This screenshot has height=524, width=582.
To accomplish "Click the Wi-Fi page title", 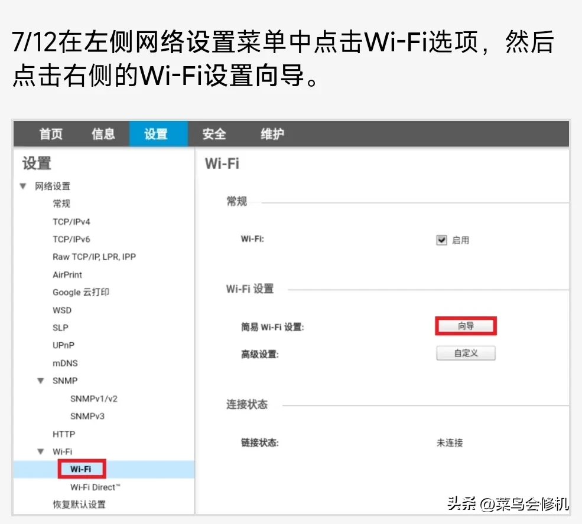I will pos(222,163).
